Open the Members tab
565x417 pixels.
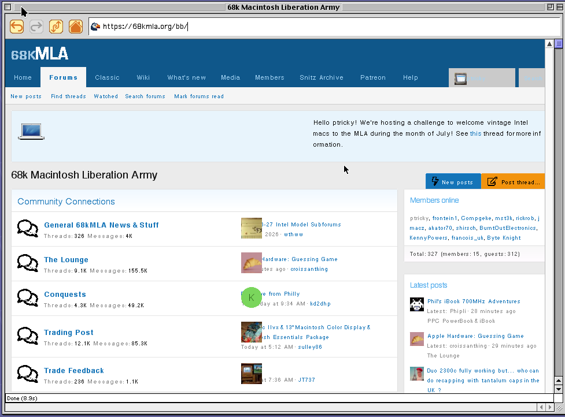pyautogui.click(x=269, y=77)
